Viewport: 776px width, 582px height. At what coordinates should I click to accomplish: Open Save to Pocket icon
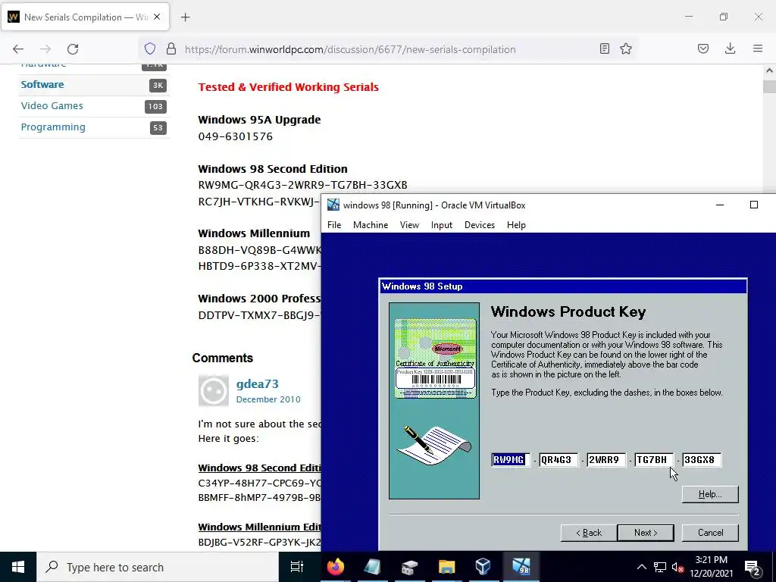[x=702, y=48]
